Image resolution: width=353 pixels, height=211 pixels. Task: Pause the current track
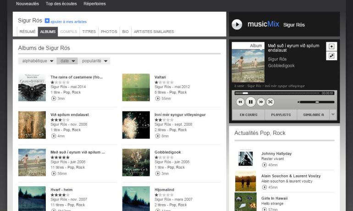coord(250,102)
